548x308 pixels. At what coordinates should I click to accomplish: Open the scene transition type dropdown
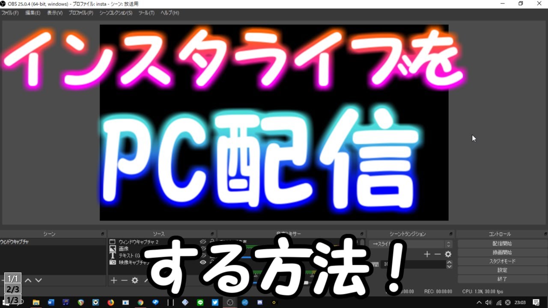(x=411, y=244)
